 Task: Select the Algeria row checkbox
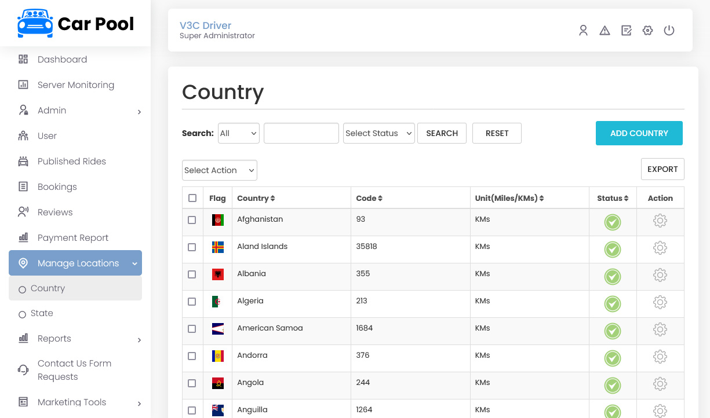tap(192, 302)
